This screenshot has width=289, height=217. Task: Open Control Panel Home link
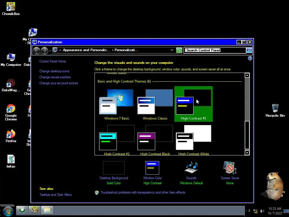pyautogui.click(x=52, y=61)
